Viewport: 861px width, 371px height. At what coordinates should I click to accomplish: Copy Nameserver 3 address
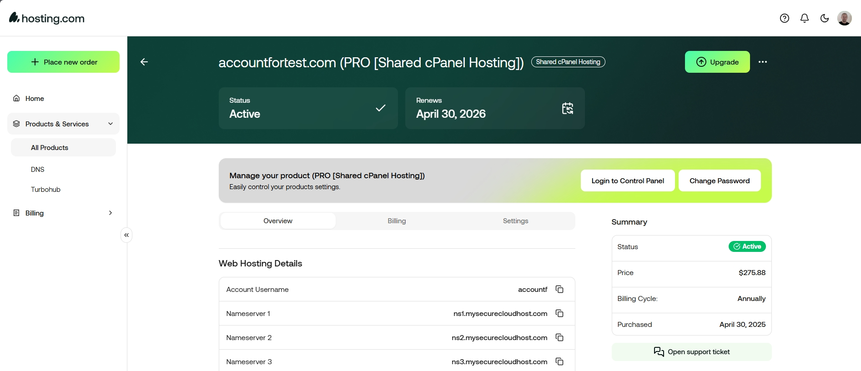559,361
